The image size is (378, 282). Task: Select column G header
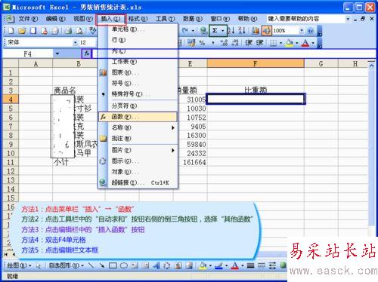[321, 64]
